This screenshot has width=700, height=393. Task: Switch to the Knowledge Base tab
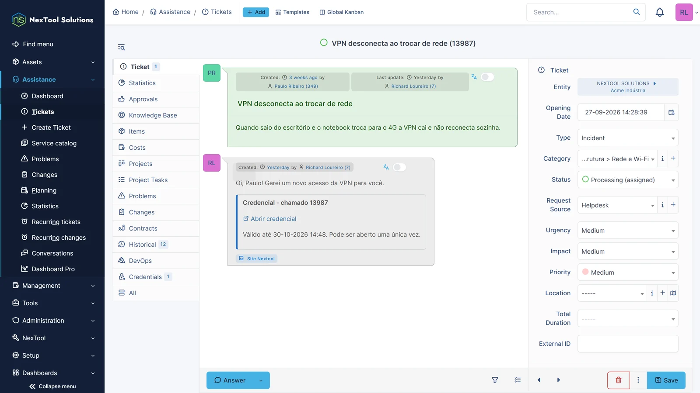tap(156, 115)
